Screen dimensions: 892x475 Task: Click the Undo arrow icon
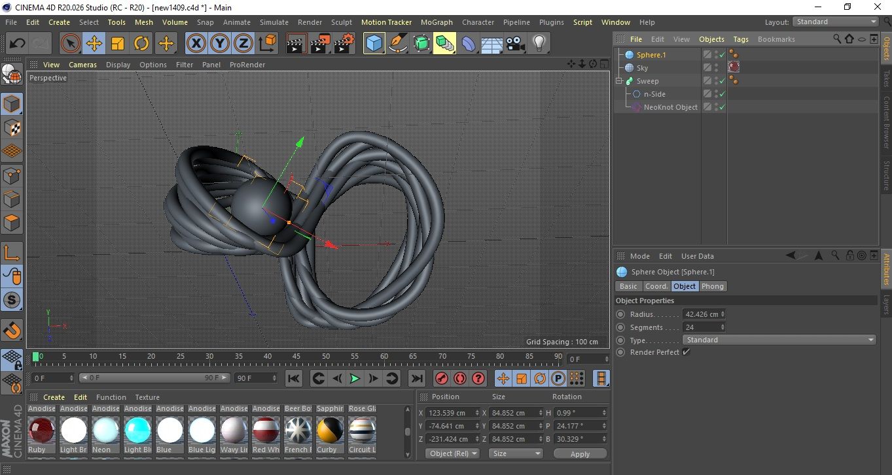[18, 44]
